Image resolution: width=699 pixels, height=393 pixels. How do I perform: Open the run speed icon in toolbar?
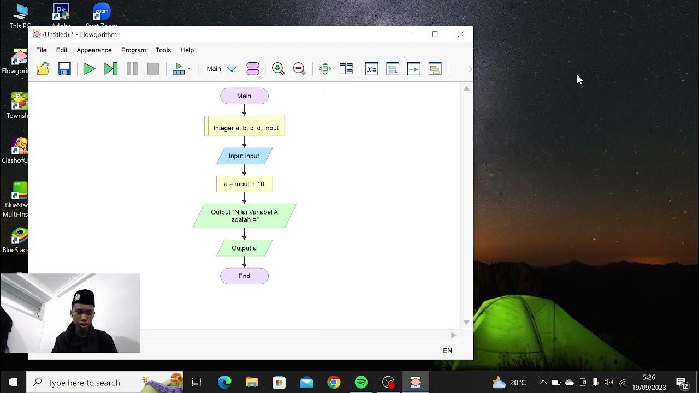click(179, 69)
